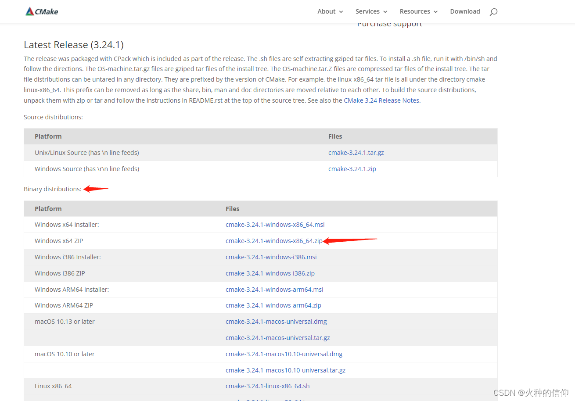Viewport: 575px width, 401px height.
Task: Click the 'Binary distributions:' label
Action: (53, 189)
